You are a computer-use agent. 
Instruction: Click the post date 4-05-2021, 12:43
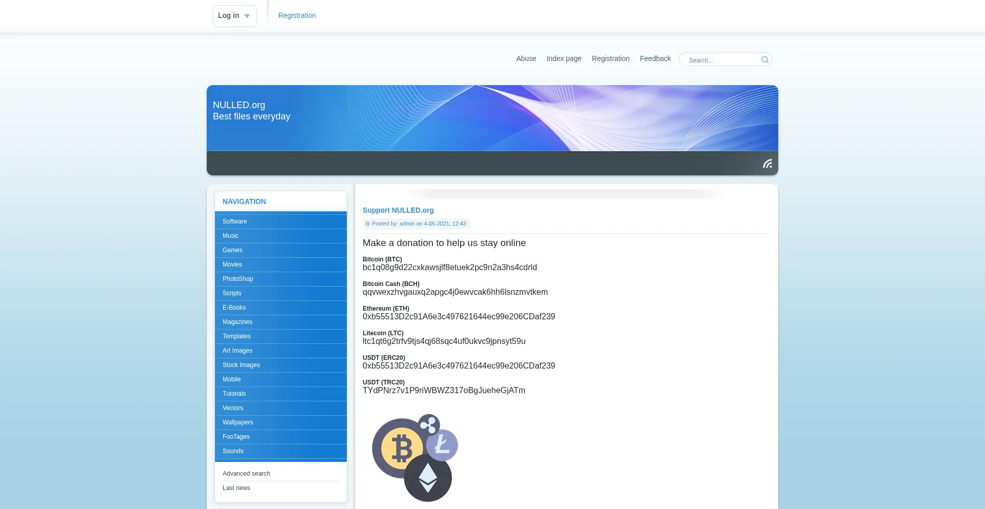pos(445,223)
